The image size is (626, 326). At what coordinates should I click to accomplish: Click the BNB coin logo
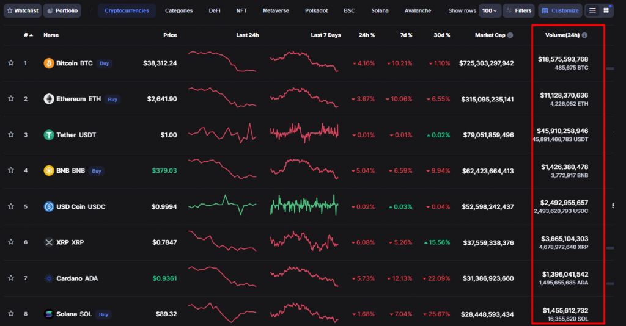(49, 170)
